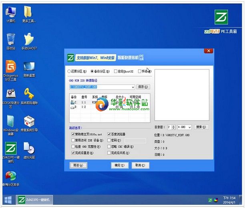Launch the 手动GHOST ghost icon
This screenshot has height=208, width=245.
click(x=29, y=42)
